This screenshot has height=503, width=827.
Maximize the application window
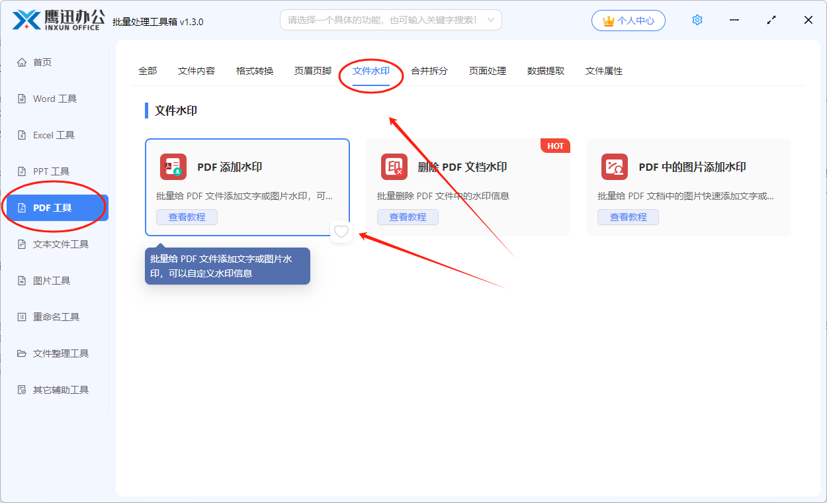(771, 21)
